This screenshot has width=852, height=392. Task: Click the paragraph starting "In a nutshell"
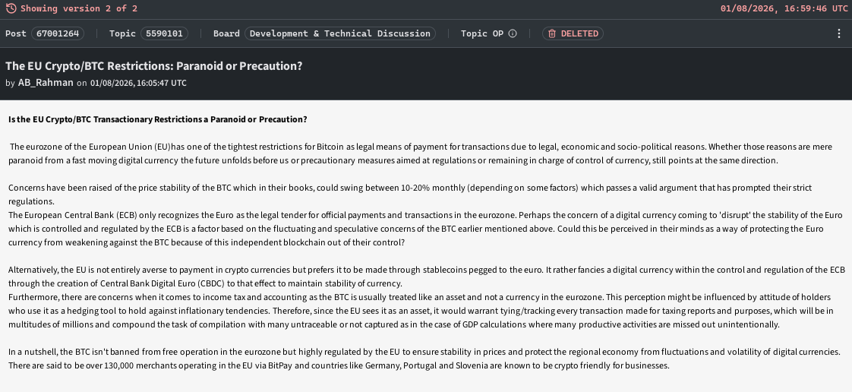(x=424, y=359)
